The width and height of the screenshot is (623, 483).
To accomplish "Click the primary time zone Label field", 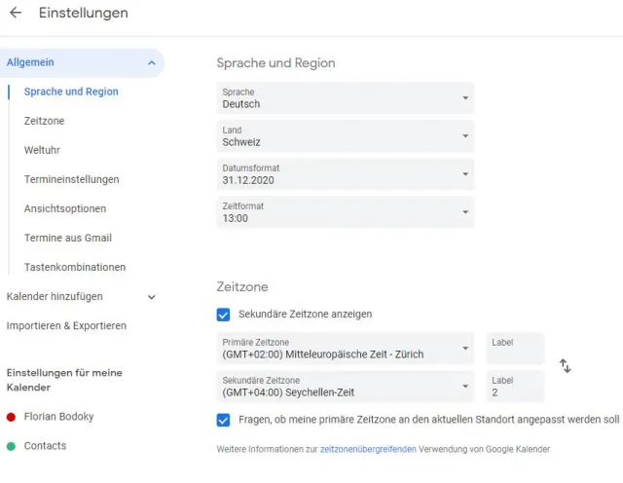I will pyautogui.click(x=515, y=349).
